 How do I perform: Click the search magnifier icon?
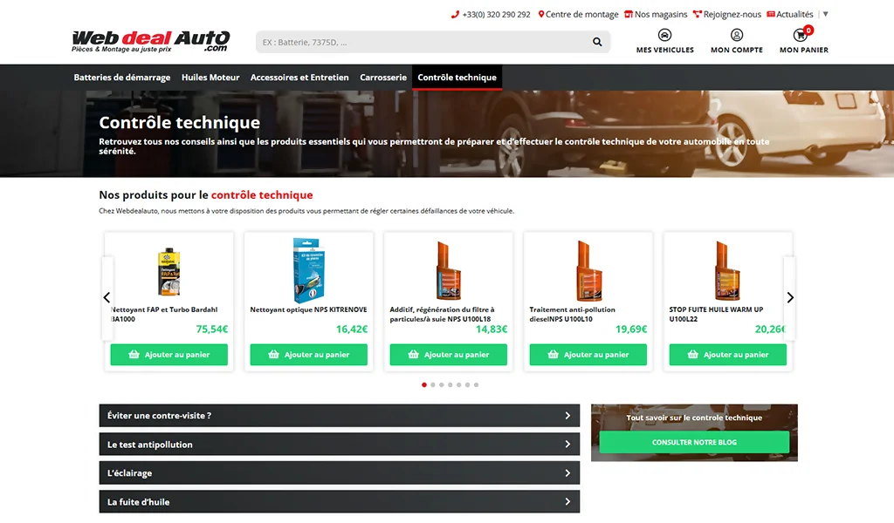pos(597,42)
